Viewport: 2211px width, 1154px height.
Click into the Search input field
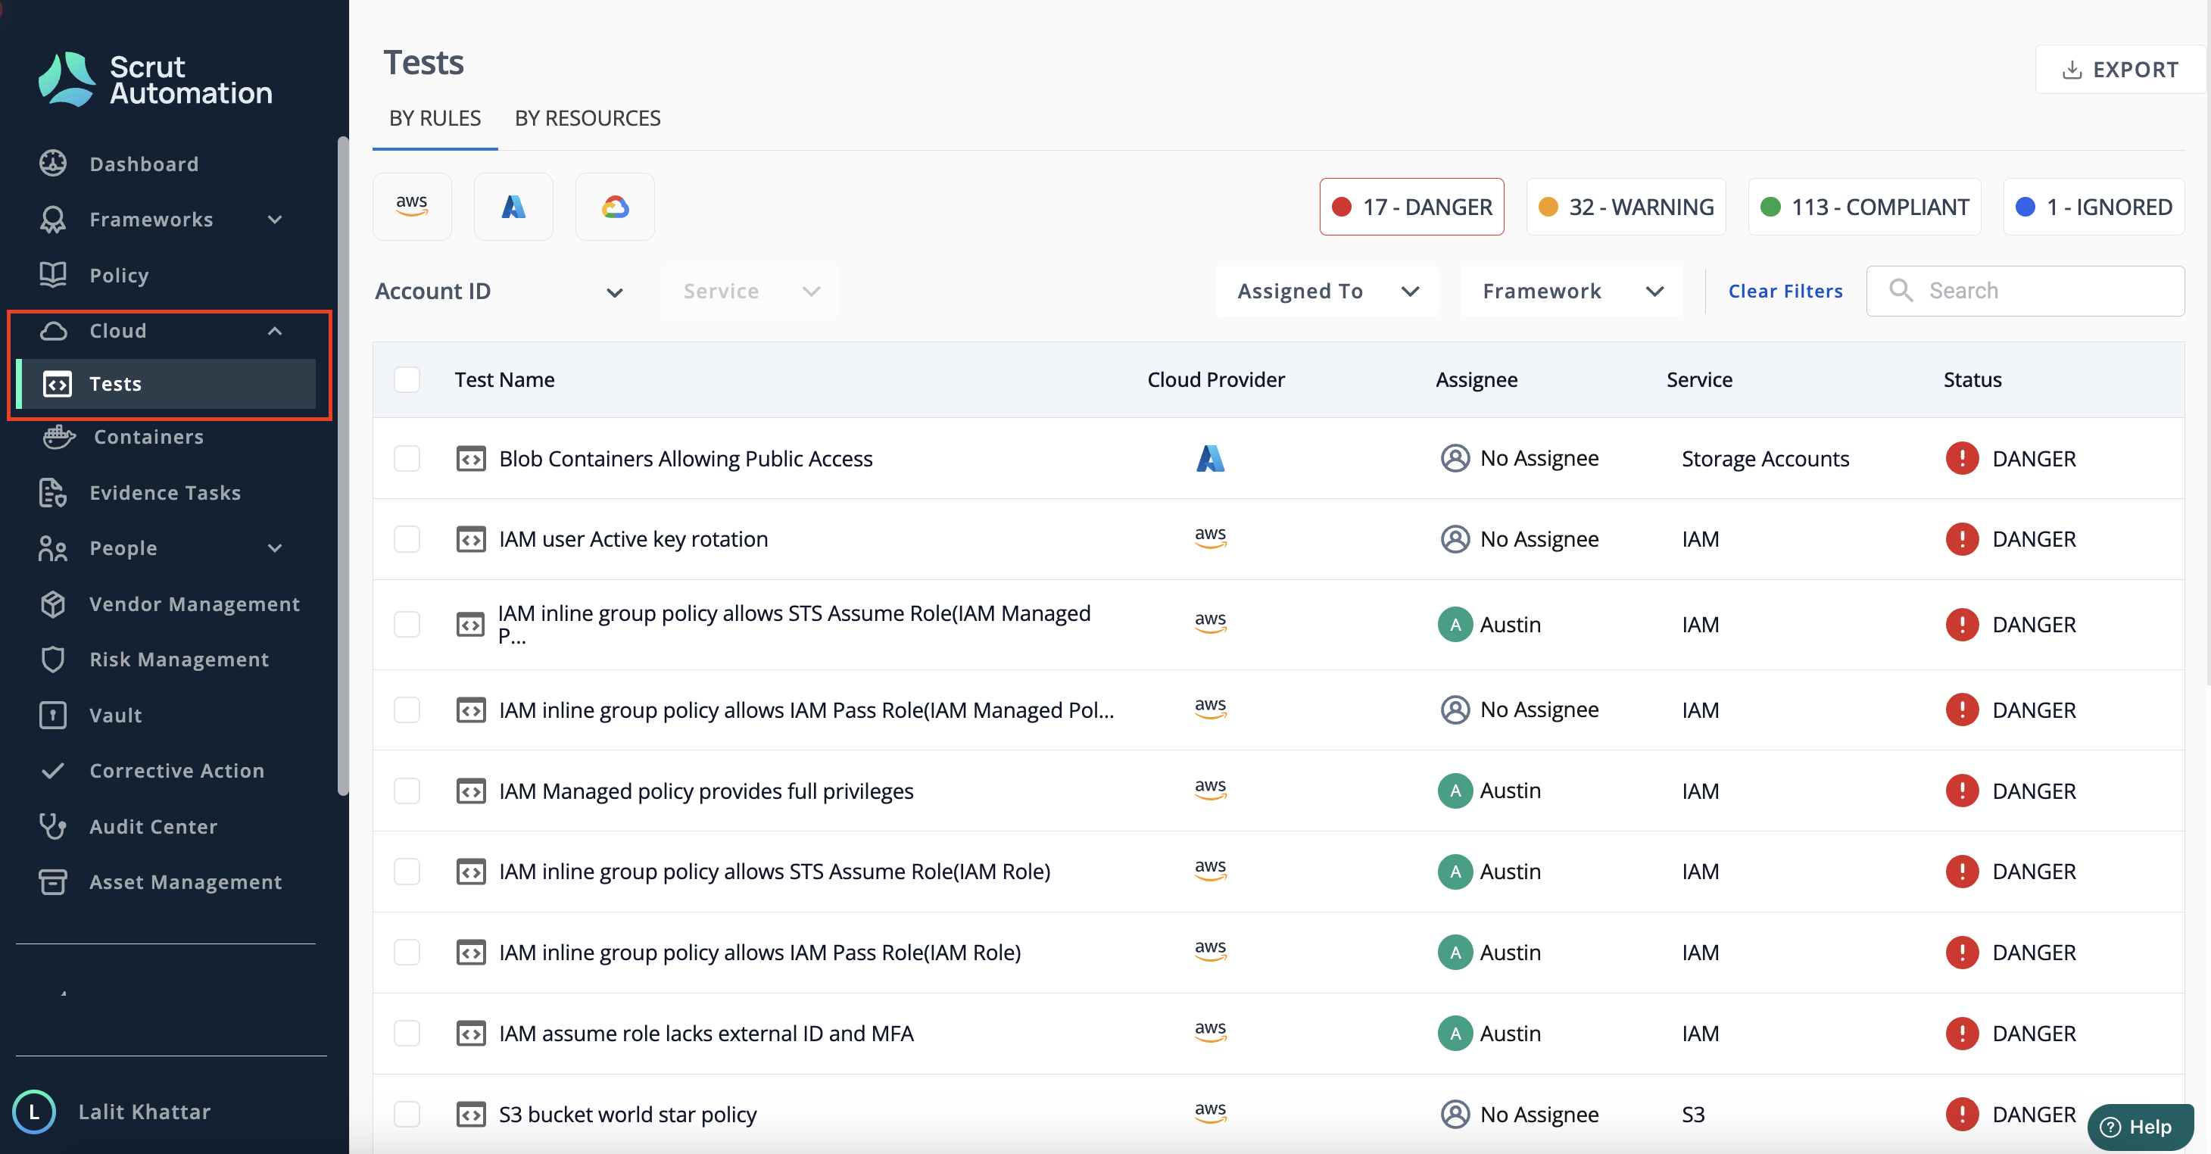2025,291
